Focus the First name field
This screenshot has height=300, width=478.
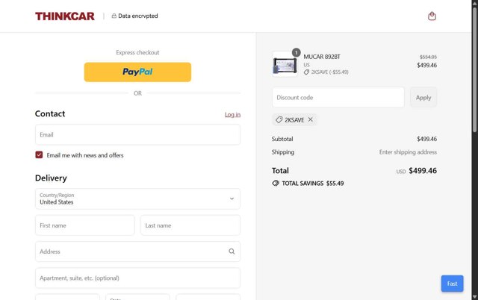[84, 225]
